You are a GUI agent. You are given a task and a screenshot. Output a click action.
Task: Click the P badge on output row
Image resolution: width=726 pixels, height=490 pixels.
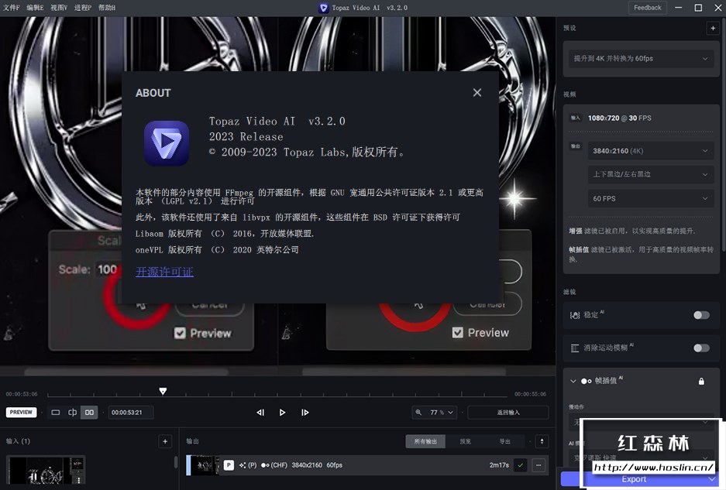point(229,465)
